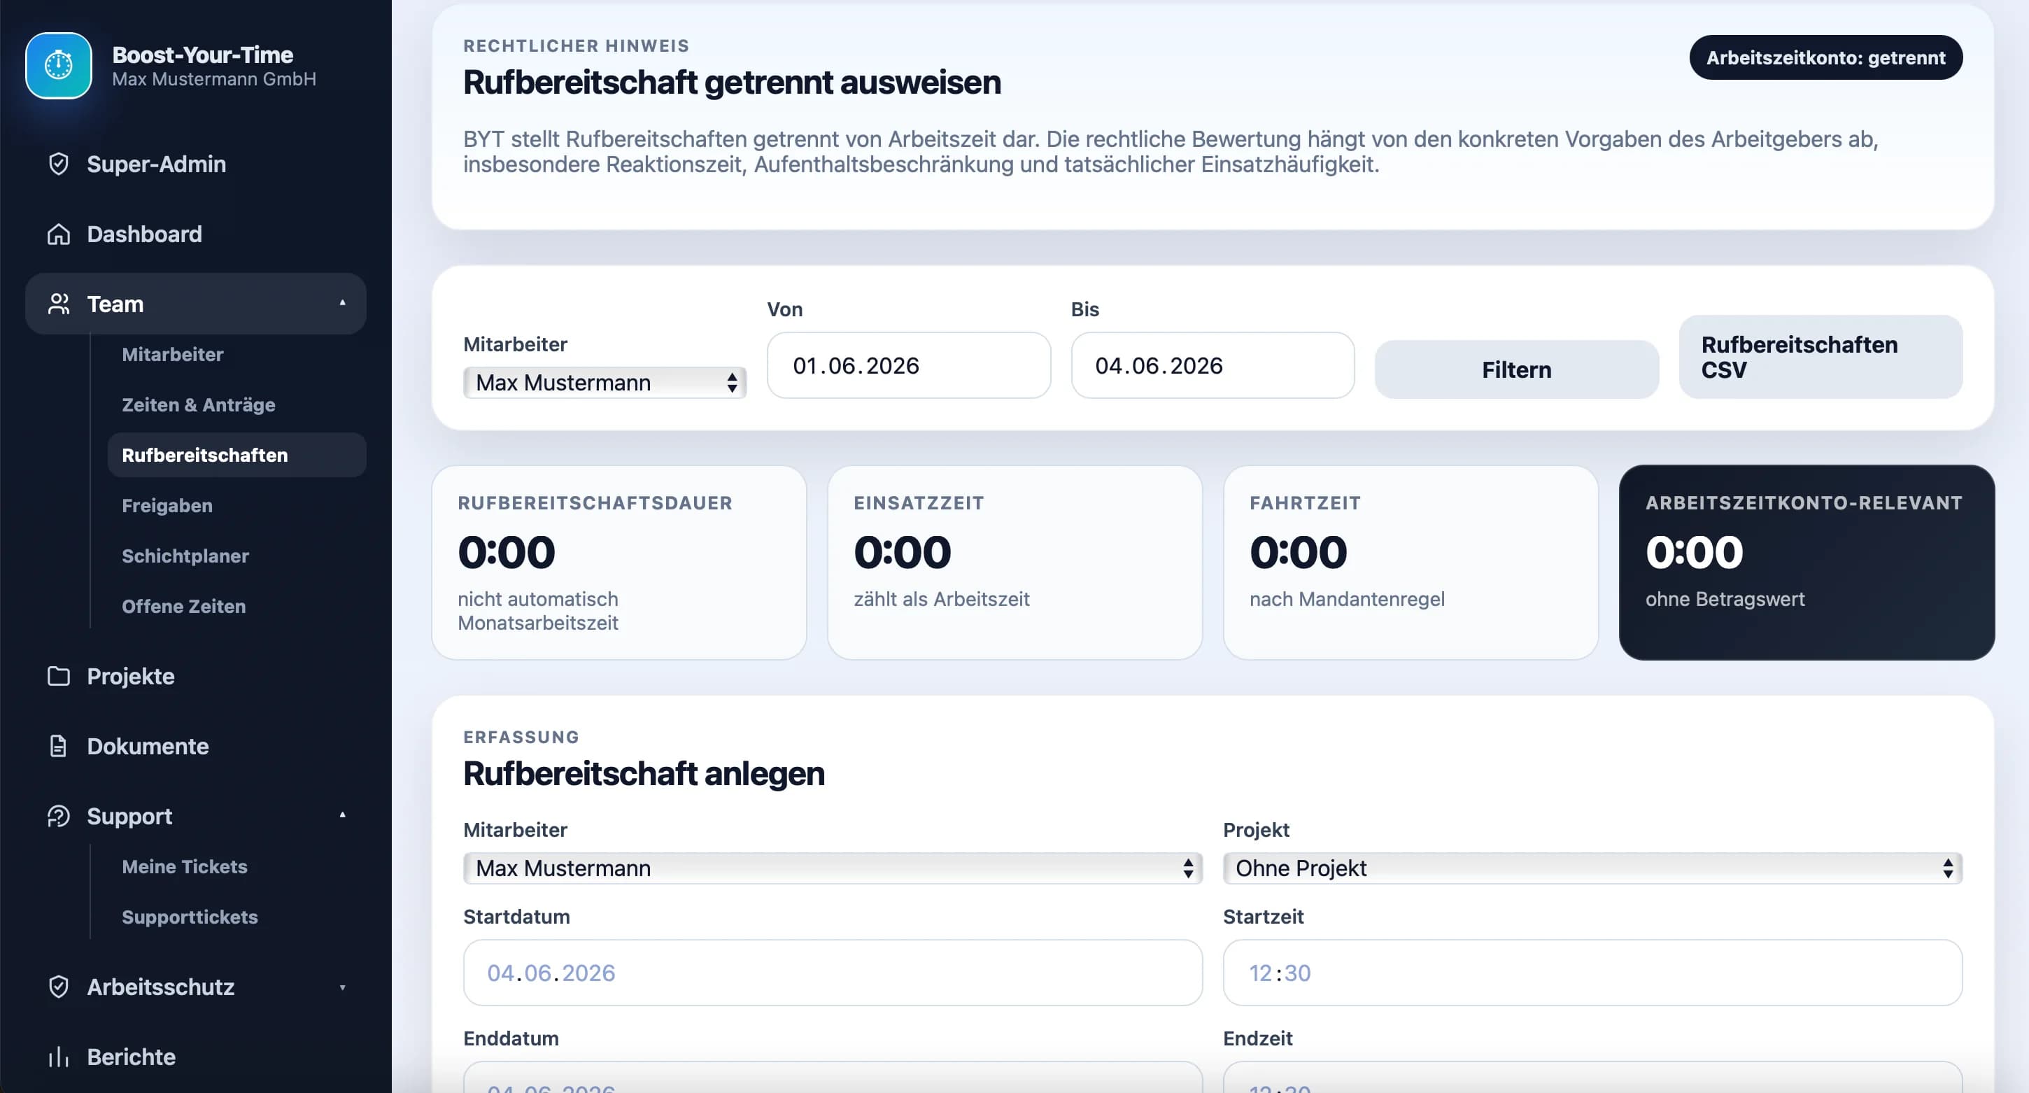Click the Arbeitszeitkonto-relevant dark card
The image size is (2029, 1093).
pyautogui.click(x=1806, y=563)
